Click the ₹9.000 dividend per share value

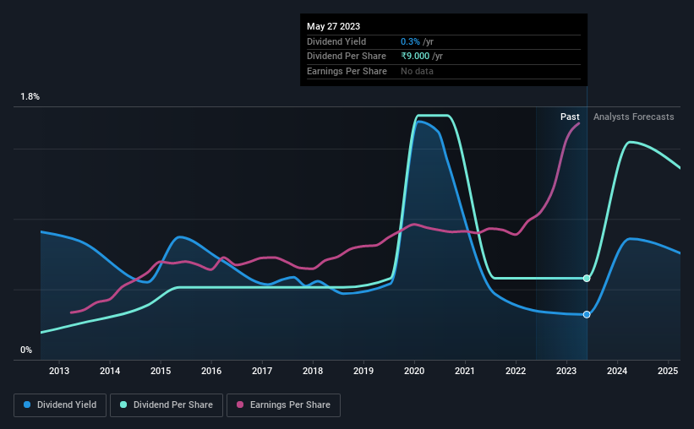click(x=415, y=57)
